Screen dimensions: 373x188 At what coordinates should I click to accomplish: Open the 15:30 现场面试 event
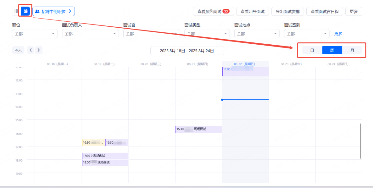tap(198, 129)
